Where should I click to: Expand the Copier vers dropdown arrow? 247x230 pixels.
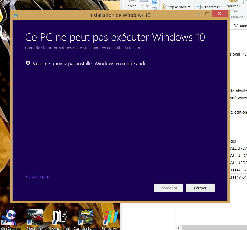tap(189, 7)
